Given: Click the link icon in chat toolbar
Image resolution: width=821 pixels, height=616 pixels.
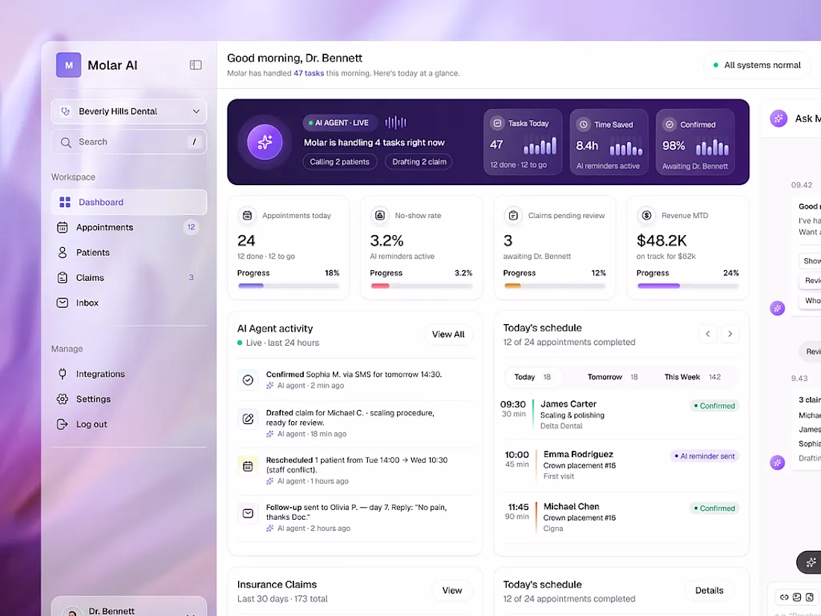Looking at the screenshot, I should pos(784,597).
